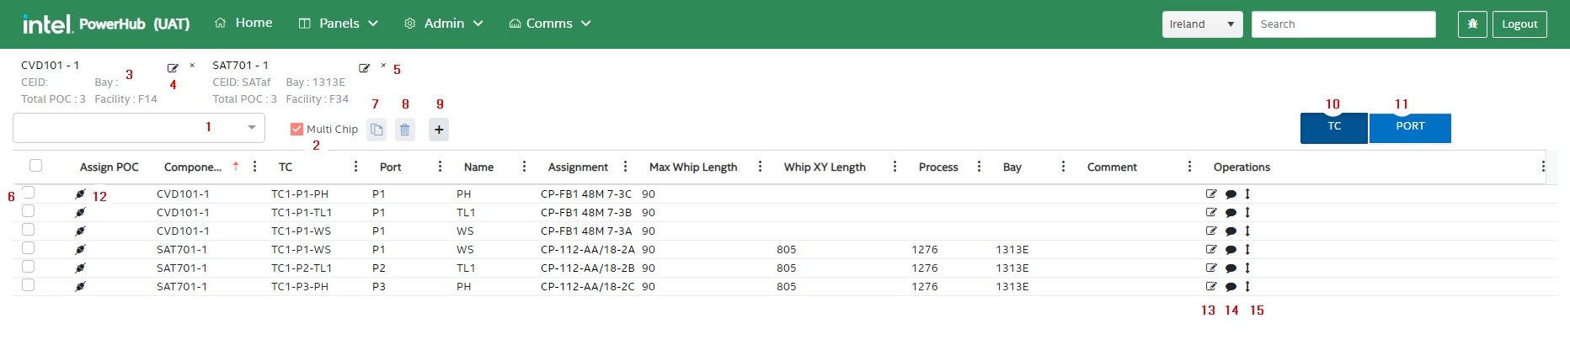Click the whip length arrow icon for TC1-P2-TL1

(1247, 268)
